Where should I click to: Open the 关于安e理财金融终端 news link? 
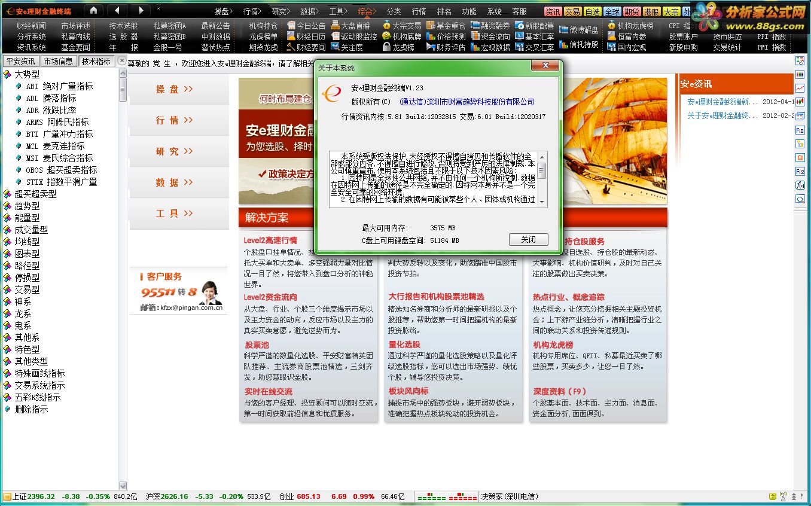click(722, 115)
